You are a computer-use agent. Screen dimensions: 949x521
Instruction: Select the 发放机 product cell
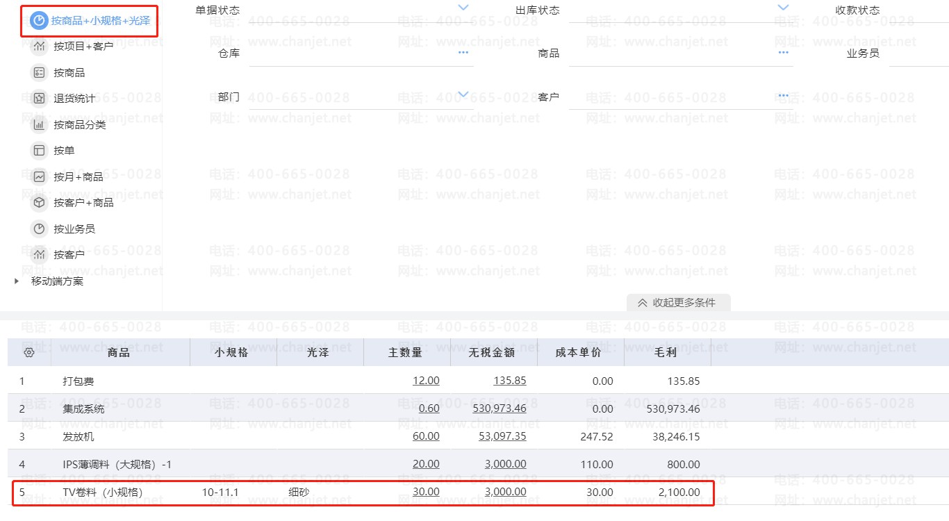[x=120, y=436]
